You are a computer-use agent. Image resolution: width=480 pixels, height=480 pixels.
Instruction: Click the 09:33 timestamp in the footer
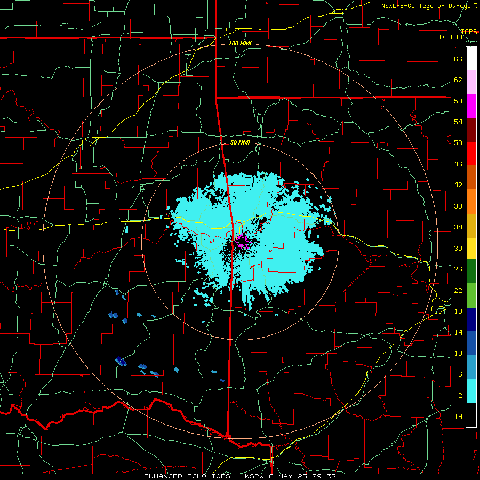(324, 476)
